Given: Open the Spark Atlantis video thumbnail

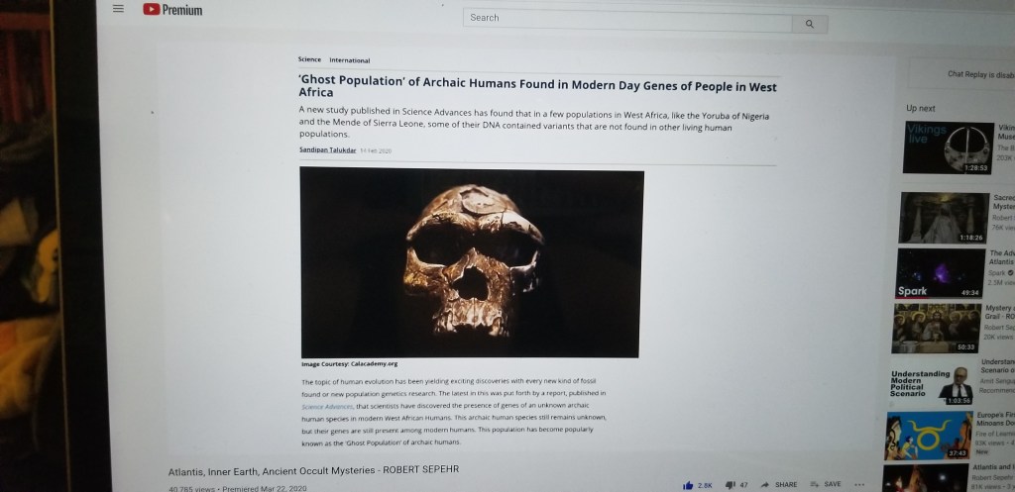Looking at the screenshot, I should pos(941,273).
